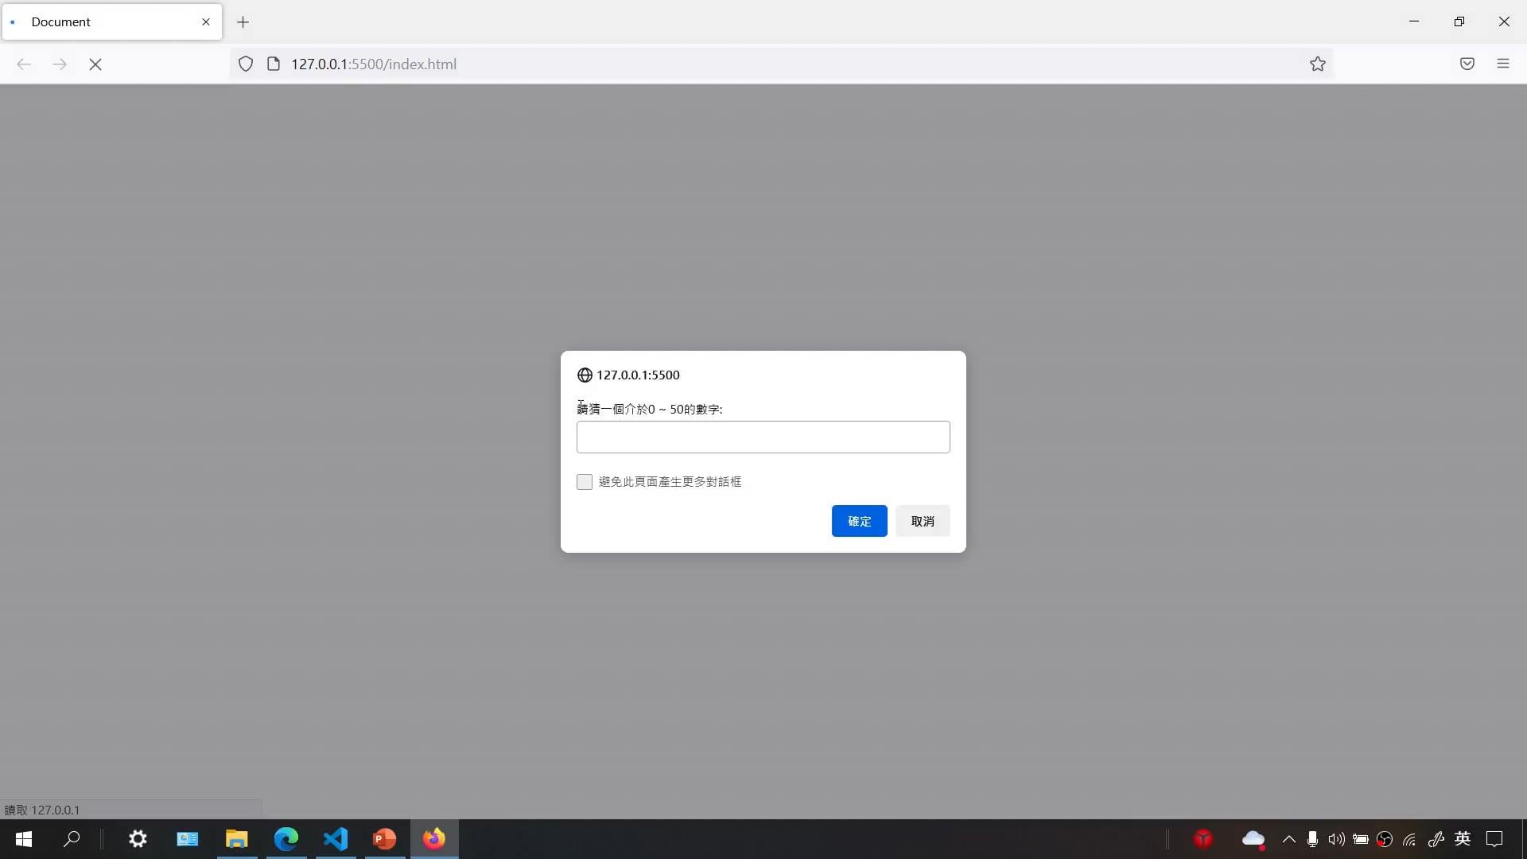The width and height of the screenshot is (1527, 859).
Task: Open OBS Studio from the system tray
Action: [x=1385, y=839]
